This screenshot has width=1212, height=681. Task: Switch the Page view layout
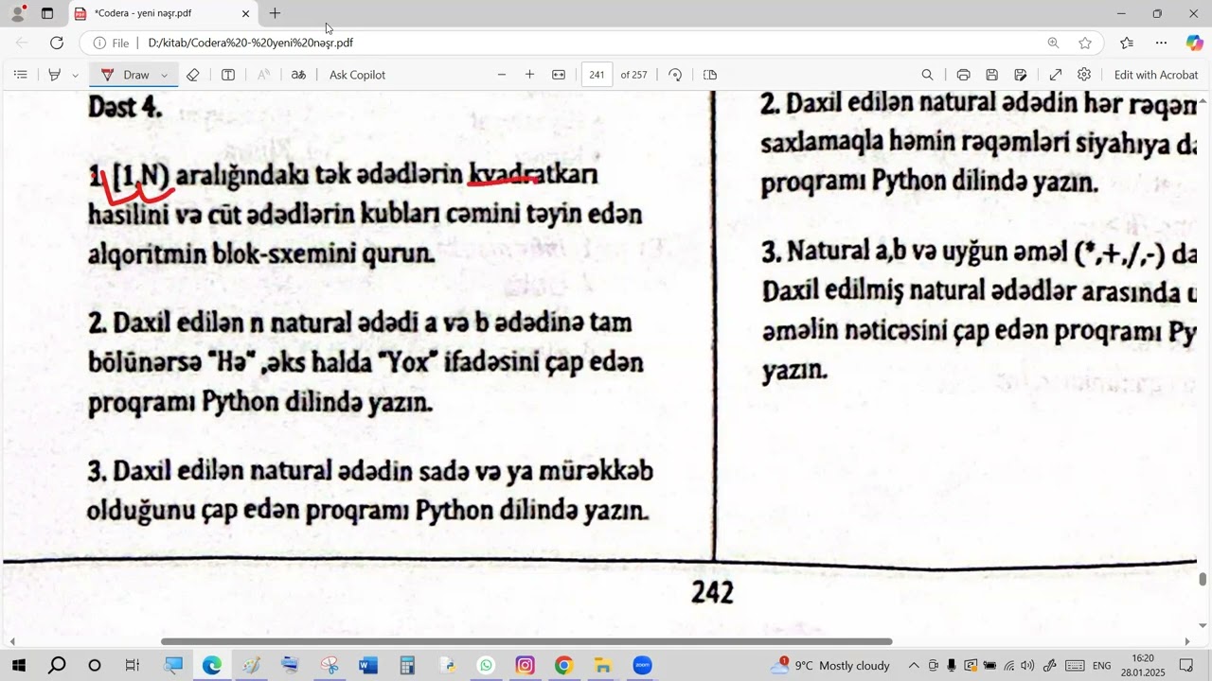[711, 75]
